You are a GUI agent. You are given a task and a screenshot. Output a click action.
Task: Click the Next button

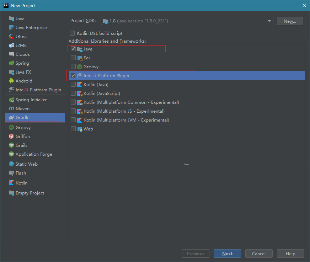point(227,253)
